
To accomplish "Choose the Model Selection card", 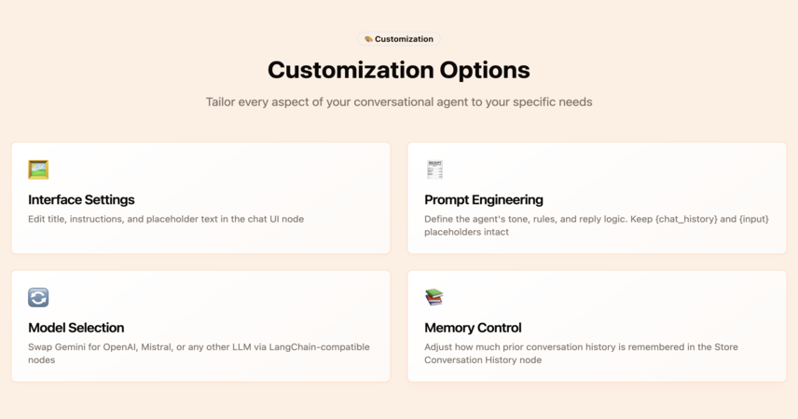I will [201, 326].
